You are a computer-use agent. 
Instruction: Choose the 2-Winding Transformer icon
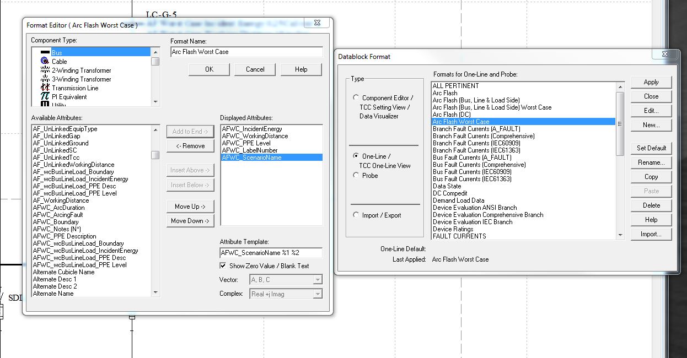(x=45, y=70)
